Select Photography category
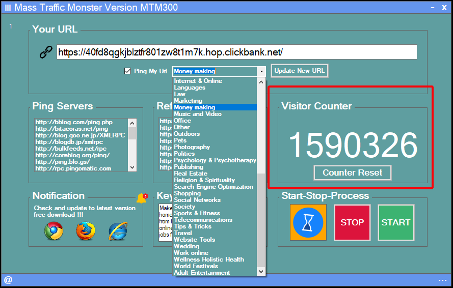The height and width of the screenshot is (288, 453). point(215,147)
